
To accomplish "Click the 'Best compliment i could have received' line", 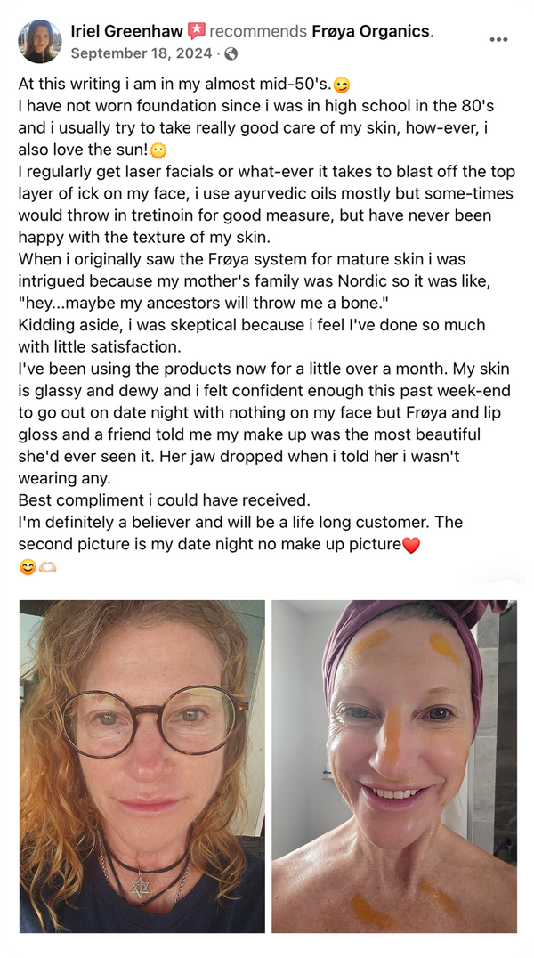I will click(x=165, y=500).
